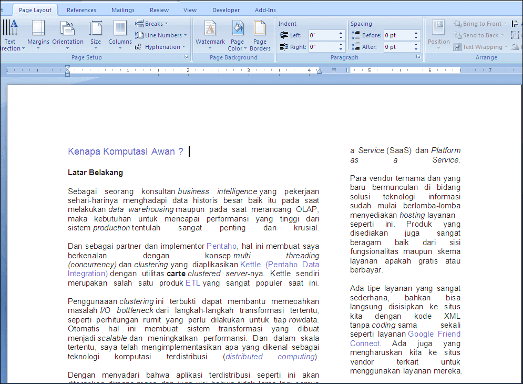Select the Hyphenation icon

(160, 46)
